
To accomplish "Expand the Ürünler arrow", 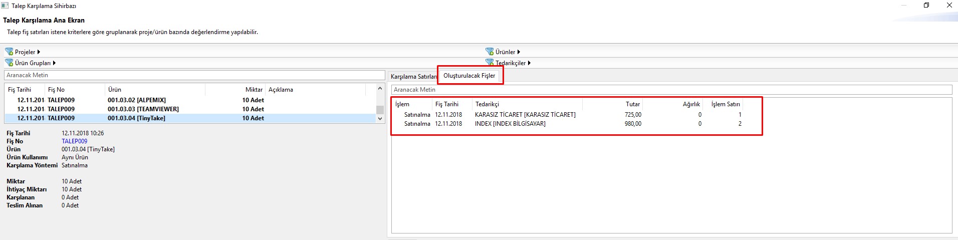I will [x=519, y=52].
